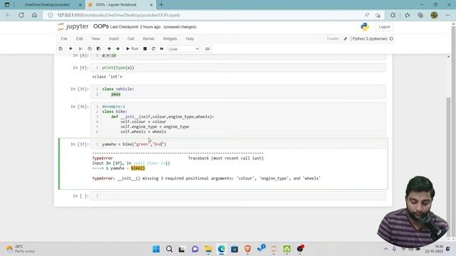
Task: Click the browser back arrow
Action: [x=8, y=15]
